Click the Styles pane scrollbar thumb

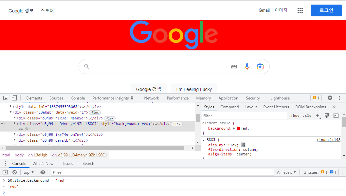click(x=344, y=122)
